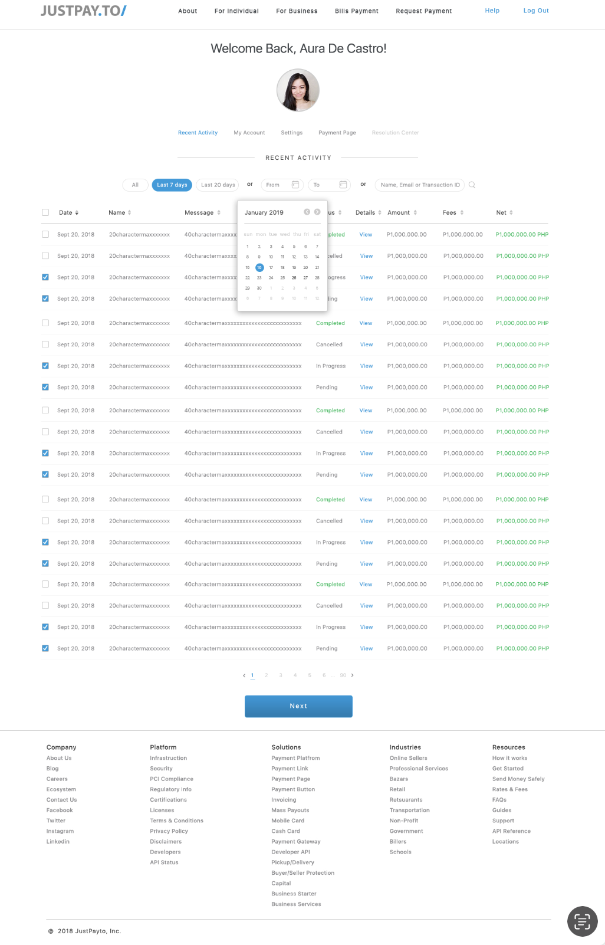The image size is (605, 945).
Task: Open the Mass Payouts footer link
Action: coord(290,811)
